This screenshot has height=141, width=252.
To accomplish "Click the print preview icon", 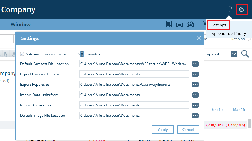I will click(x=190, y=24).
